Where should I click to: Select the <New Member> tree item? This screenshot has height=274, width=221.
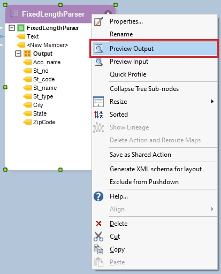(47, 45)
